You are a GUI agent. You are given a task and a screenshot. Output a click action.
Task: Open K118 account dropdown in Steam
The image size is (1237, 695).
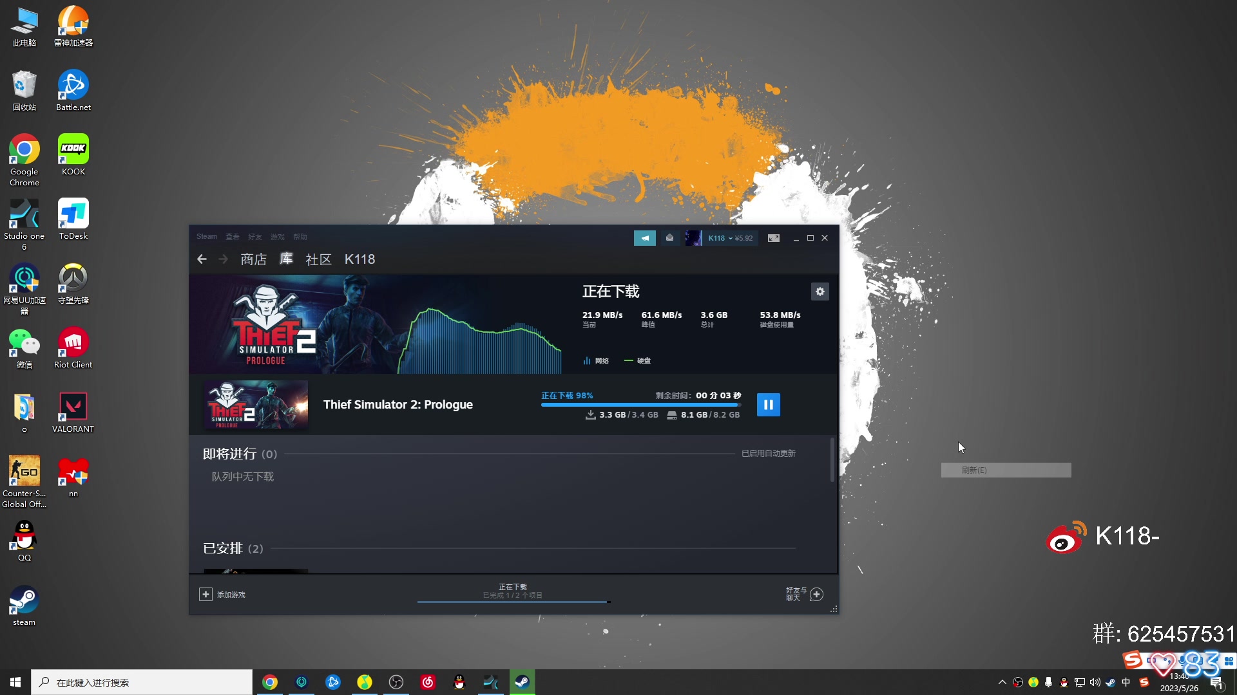pyautogui.click(x=730, y=238)
